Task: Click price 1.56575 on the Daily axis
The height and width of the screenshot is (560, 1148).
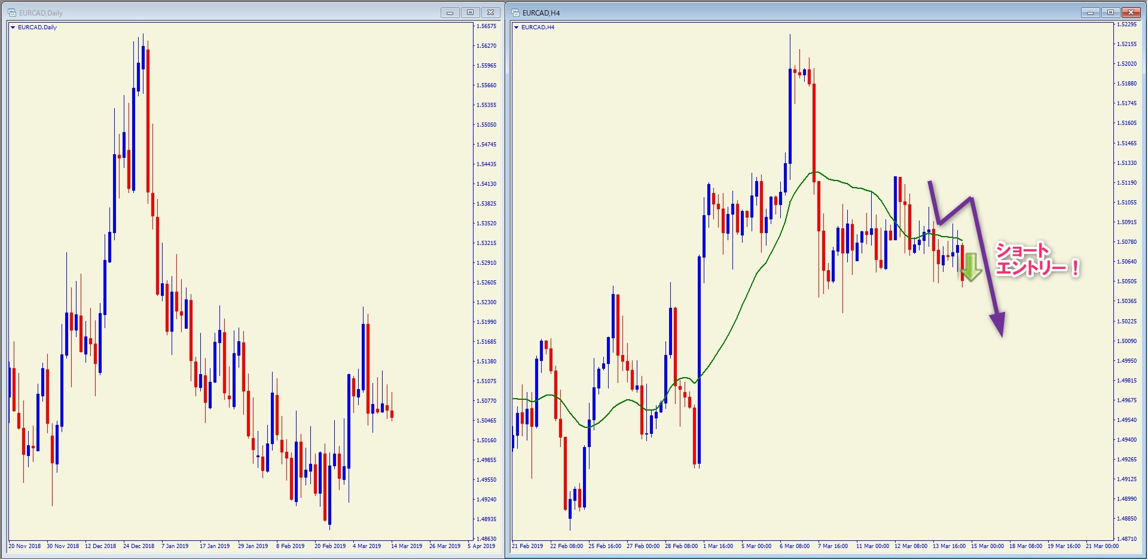Action: 487,26
